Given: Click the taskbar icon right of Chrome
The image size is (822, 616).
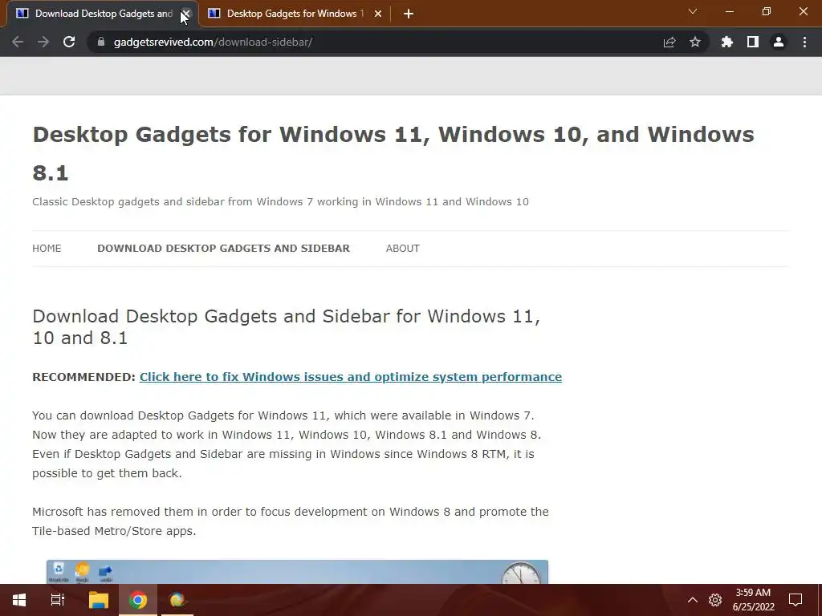Looking at the screenshot, I should pyautogui.click(x=177, y=600).
